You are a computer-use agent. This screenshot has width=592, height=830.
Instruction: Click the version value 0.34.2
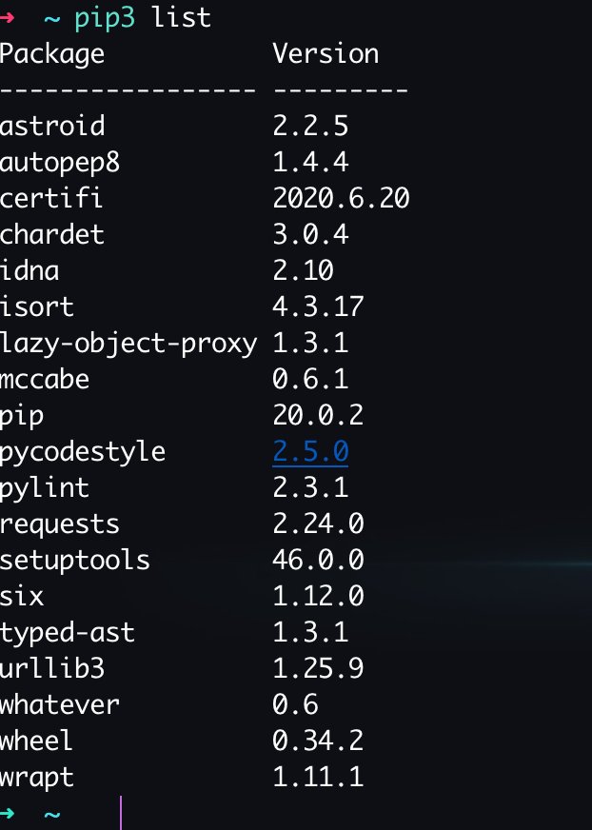pos(318,741)
